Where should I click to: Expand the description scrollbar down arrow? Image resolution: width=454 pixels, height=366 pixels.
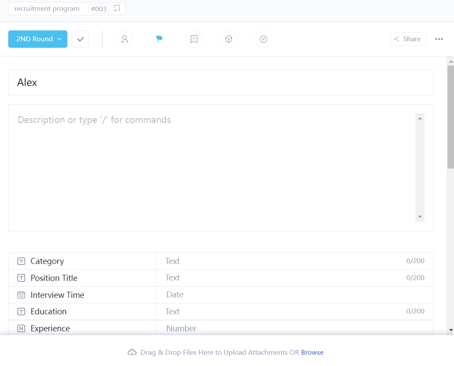point(419,216)
